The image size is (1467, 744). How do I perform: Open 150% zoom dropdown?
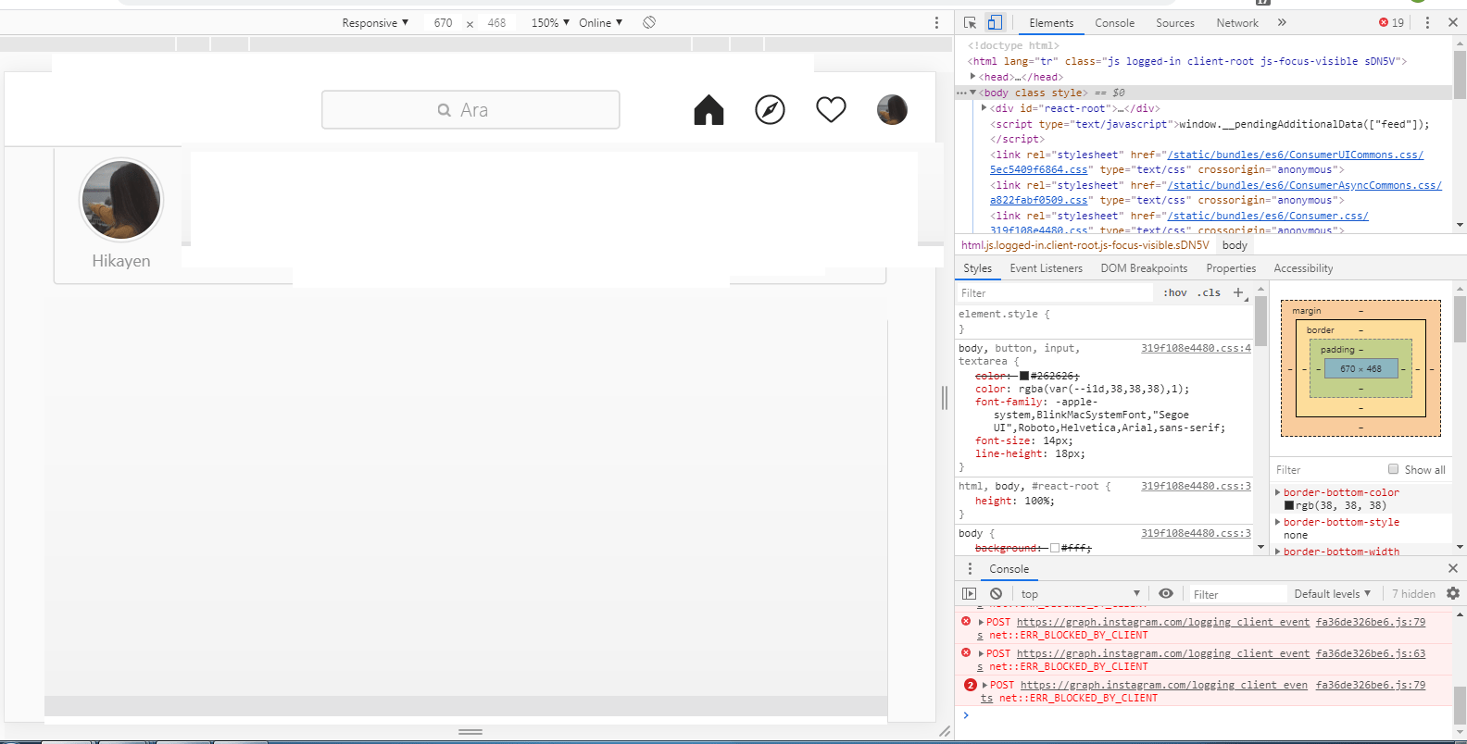pos(550,22)
